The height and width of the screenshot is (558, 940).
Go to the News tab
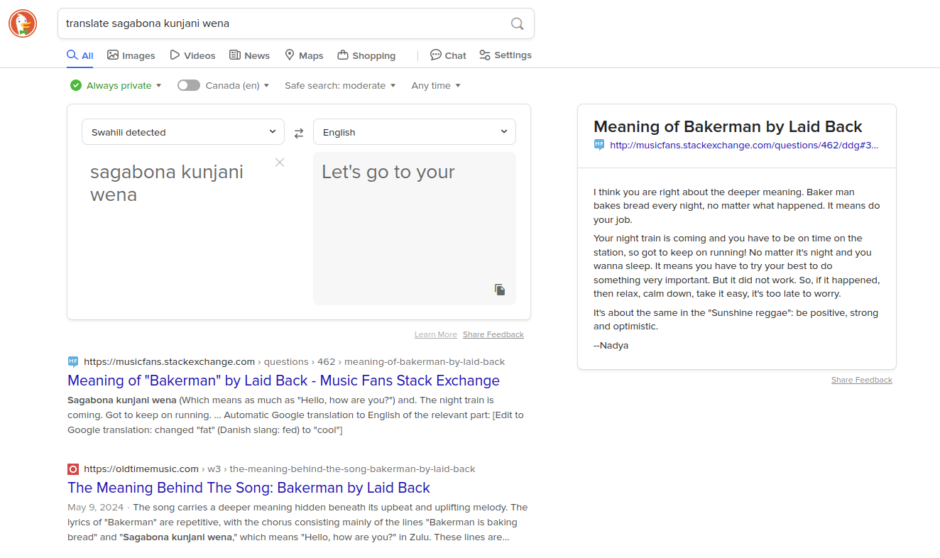coord(249,55)
